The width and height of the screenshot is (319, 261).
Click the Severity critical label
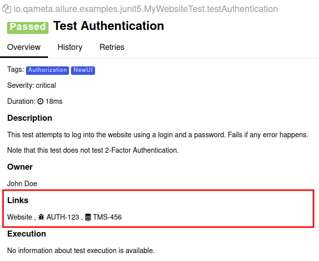pos(31,85)
